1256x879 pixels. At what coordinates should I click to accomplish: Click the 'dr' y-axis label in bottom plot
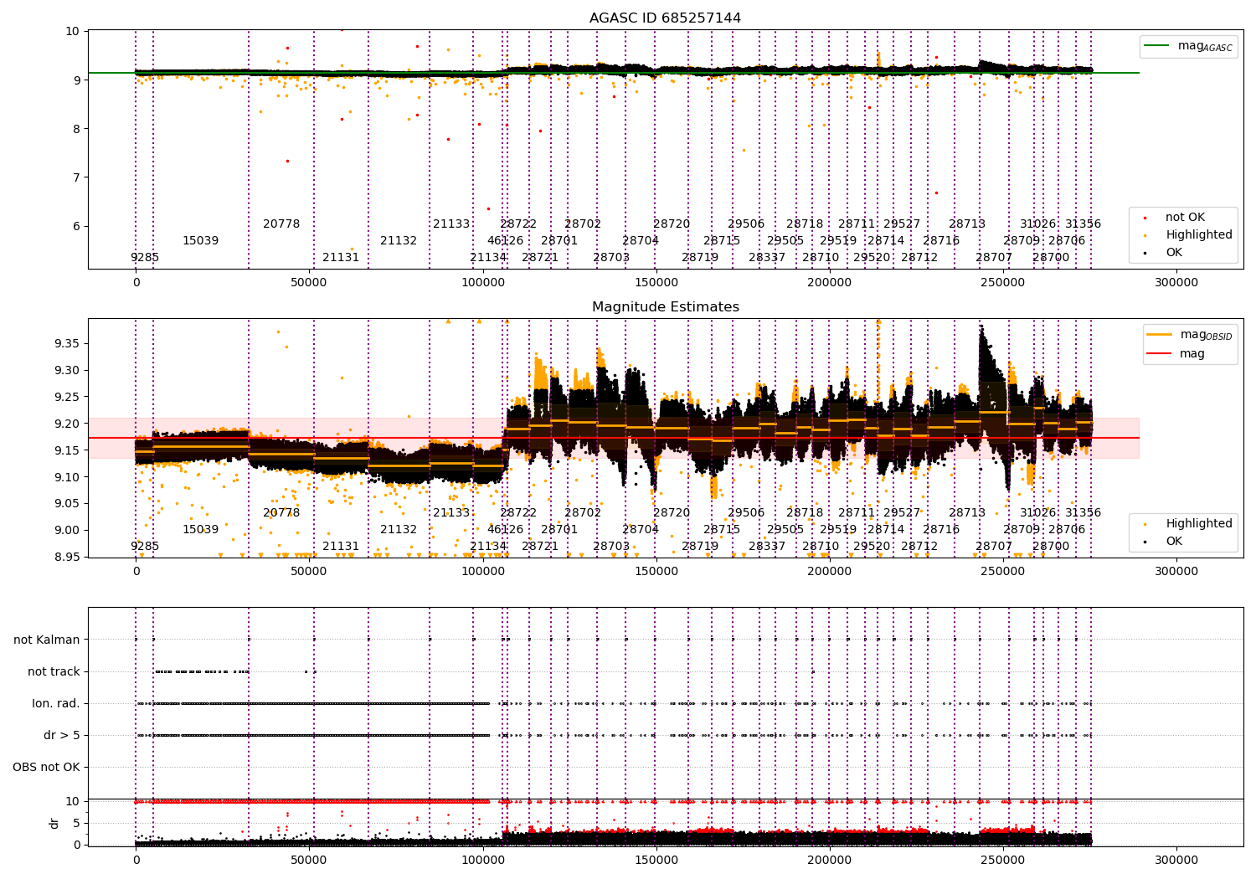click(x=54, y=824)
